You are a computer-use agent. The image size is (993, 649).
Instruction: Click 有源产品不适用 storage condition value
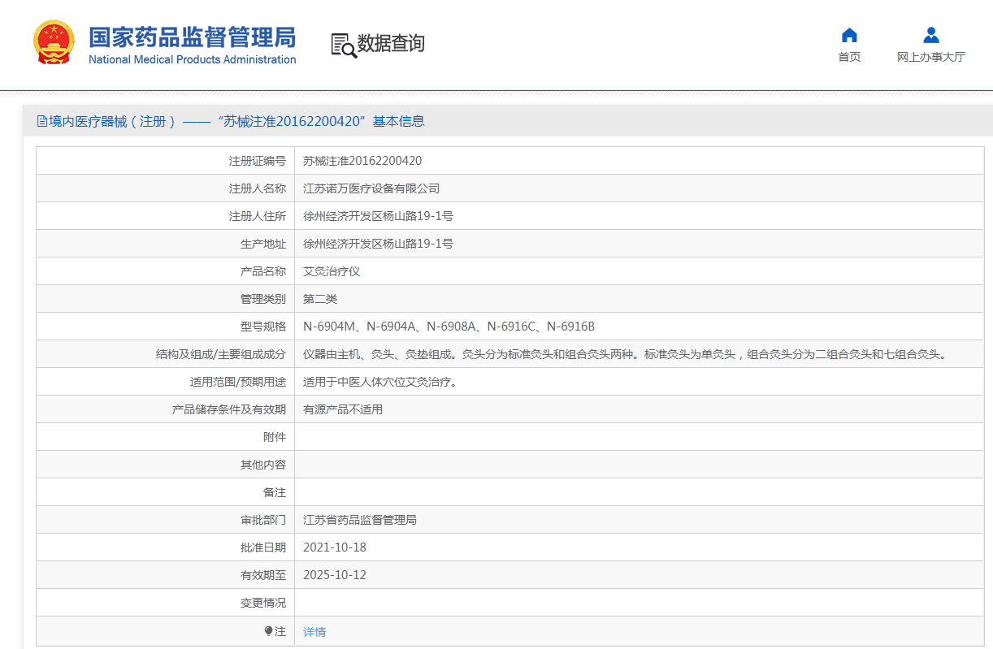click(343, 409)
